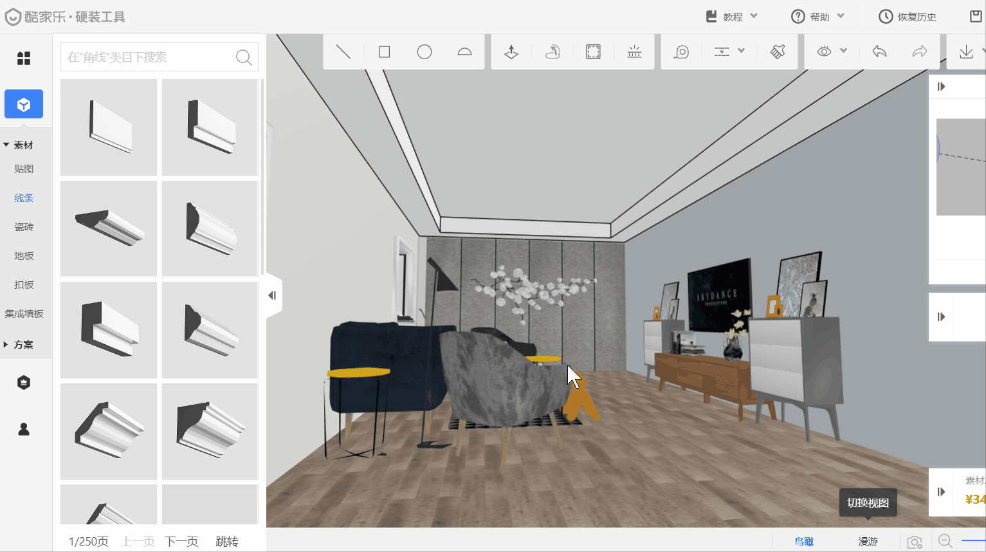Toggle the eye visibility options

pos(824,51)
